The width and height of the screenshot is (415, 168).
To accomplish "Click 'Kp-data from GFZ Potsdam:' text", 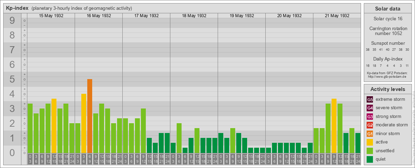I will pos(387,73).
